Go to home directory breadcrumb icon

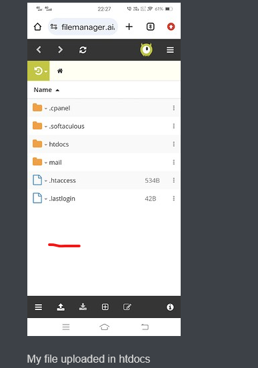[x=60, y=71]
